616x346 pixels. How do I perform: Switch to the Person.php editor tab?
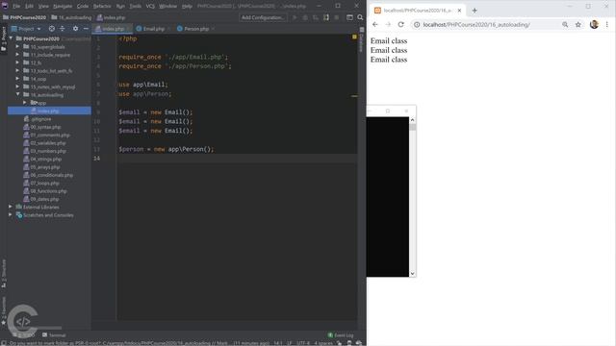[x=195, y=29]
